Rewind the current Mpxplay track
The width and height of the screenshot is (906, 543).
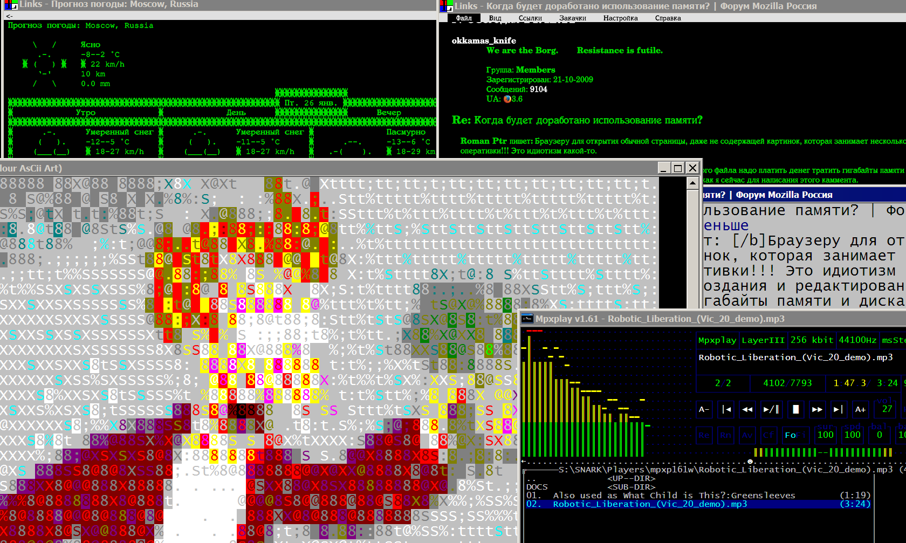pos(747,409)
